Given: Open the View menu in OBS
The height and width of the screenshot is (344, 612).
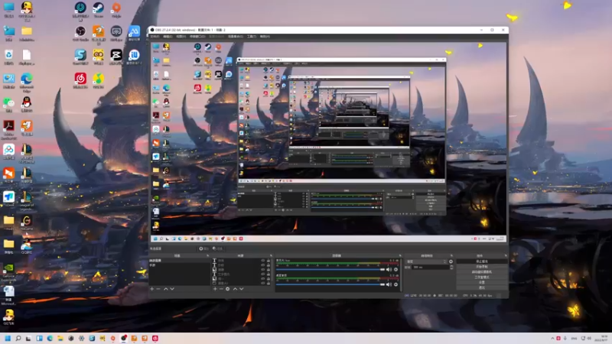Looking at the screenshot, I should click(x=181, y=37).
